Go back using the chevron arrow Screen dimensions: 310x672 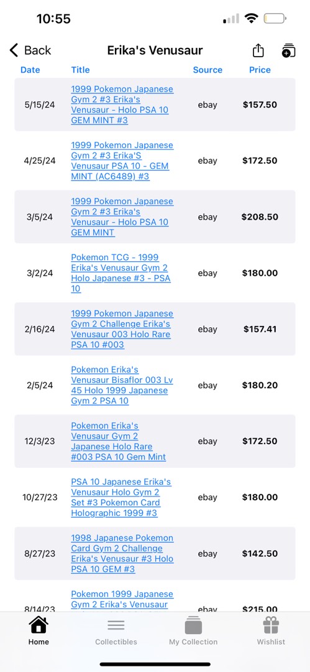coord(14,50)
